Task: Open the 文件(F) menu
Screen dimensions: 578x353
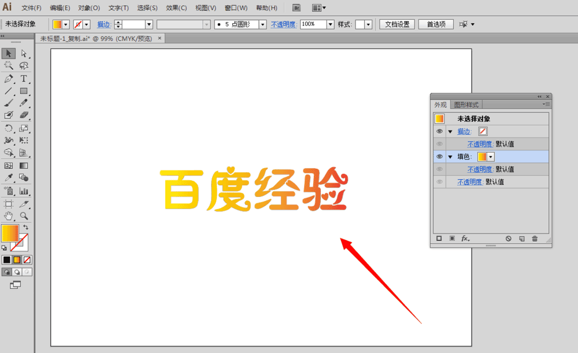Action: (31, 8)
